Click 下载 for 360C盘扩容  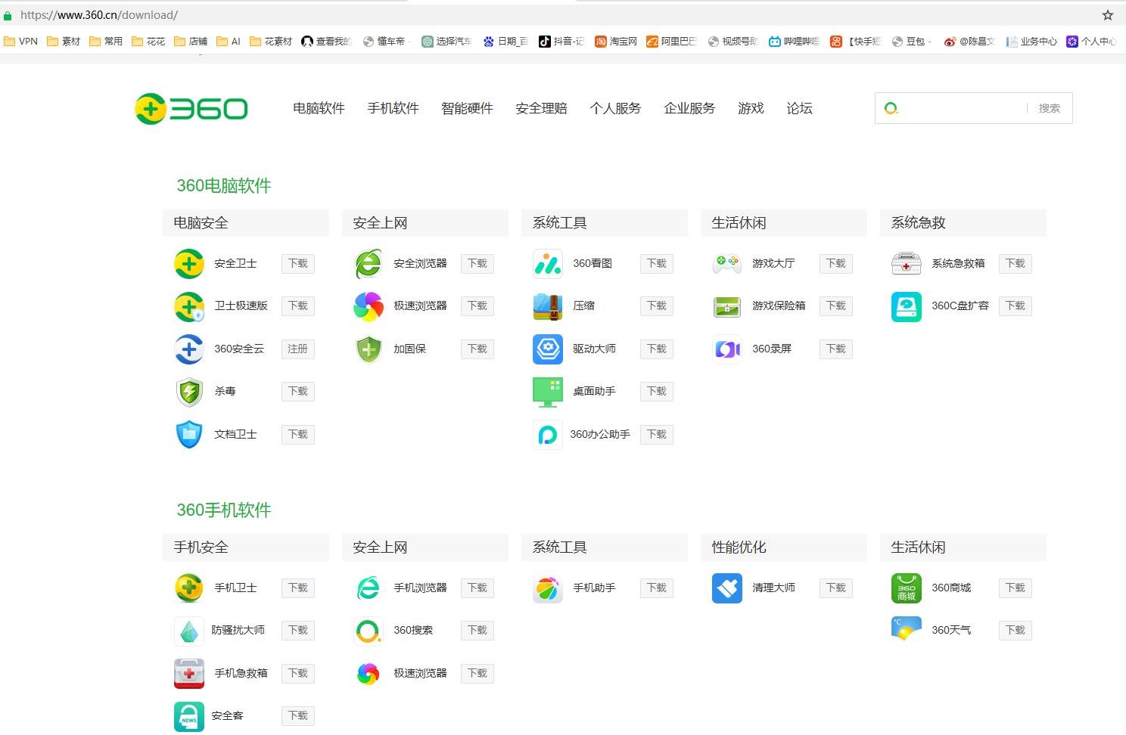pos(1016,306)
